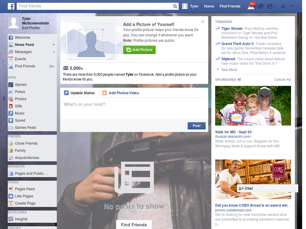Open the Events calendar icon
Viewport: 306px width, 229px height.
tap(11, 59)
